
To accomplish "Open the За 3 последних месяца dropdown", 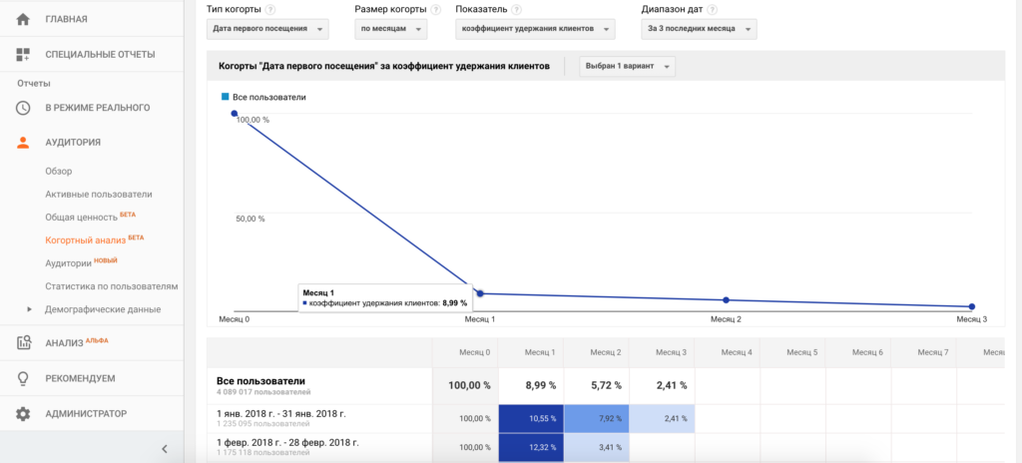I will [x=699, y=30].
